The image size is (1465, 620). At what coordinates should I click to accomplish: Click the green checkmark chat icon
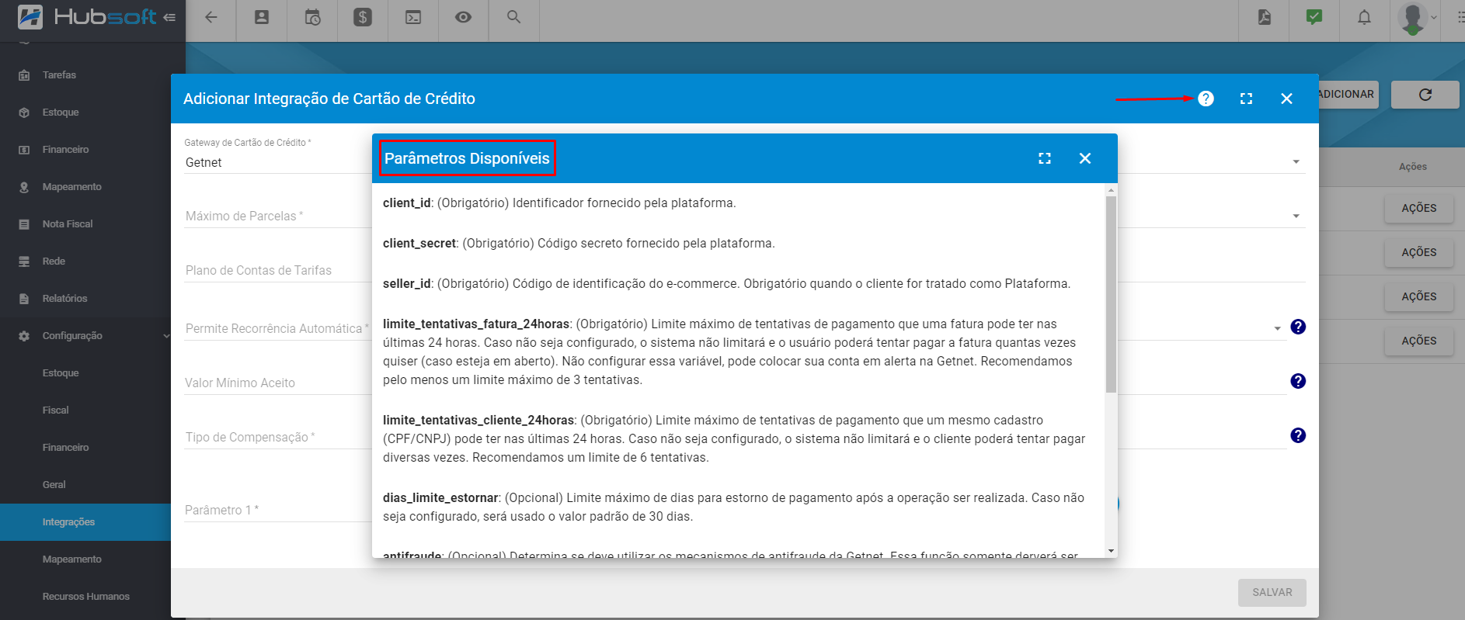1314,17
